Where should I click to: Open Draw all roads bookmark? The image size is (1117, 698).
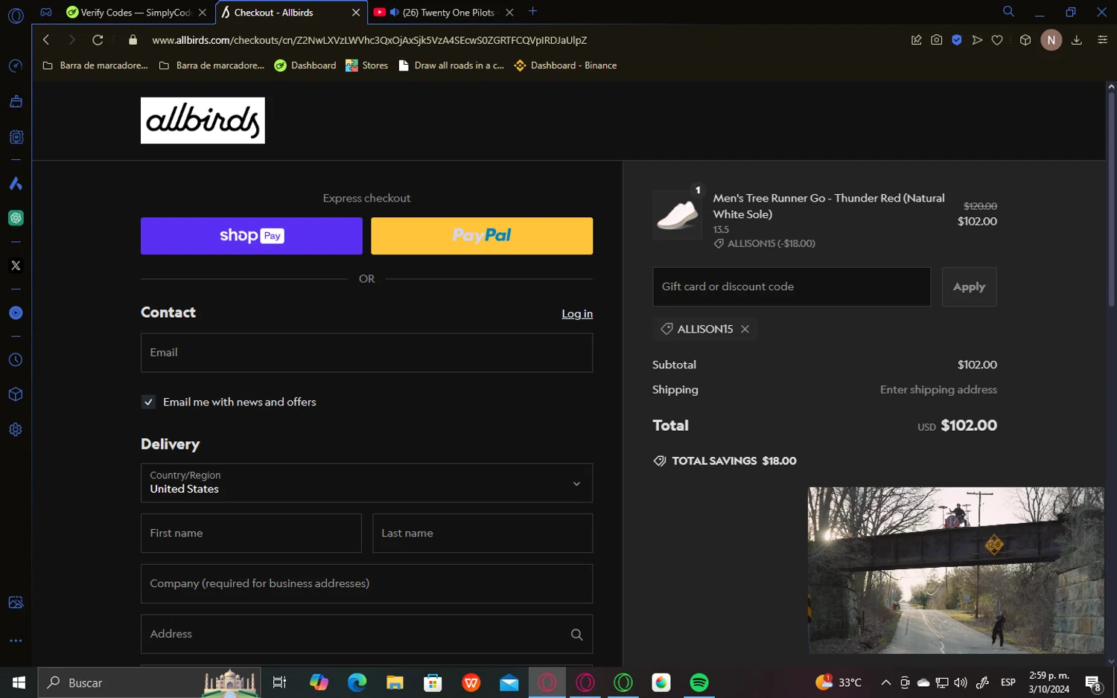click(x=451, y=65)
